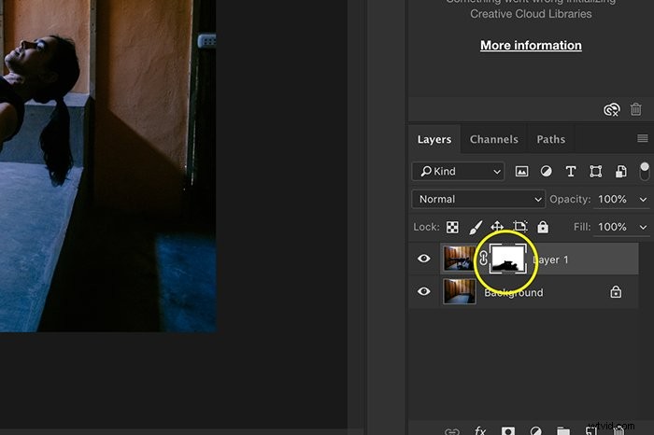Hide the Background layer eye icon
The image size is (654, 435).
point(424,291)
